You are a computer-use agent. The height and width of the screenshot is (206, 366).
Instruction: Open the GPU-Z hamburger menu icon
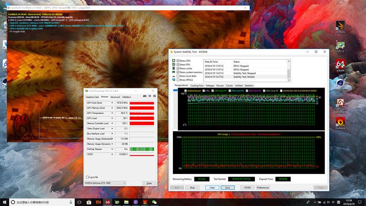click(155, 96)
